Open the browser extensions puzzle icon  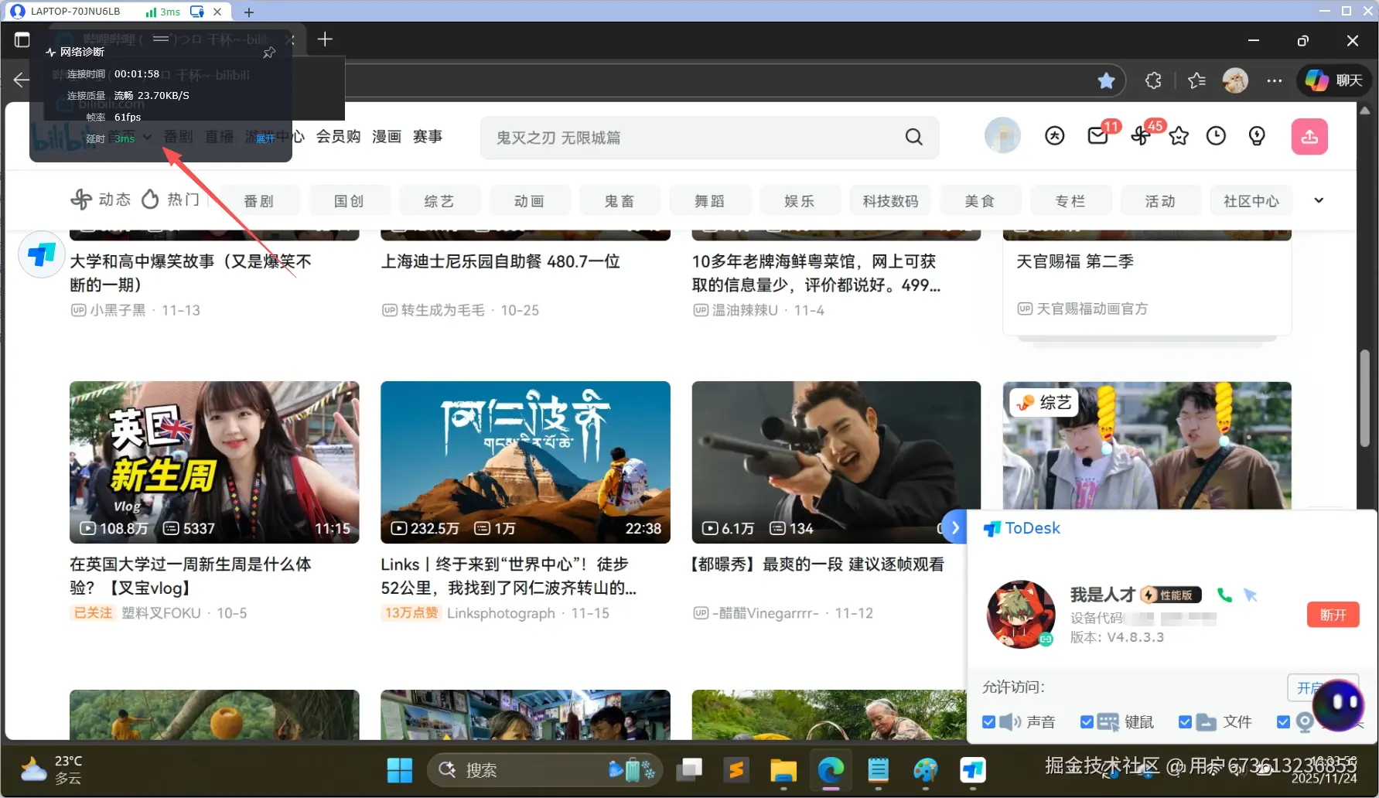(1153, 80)
